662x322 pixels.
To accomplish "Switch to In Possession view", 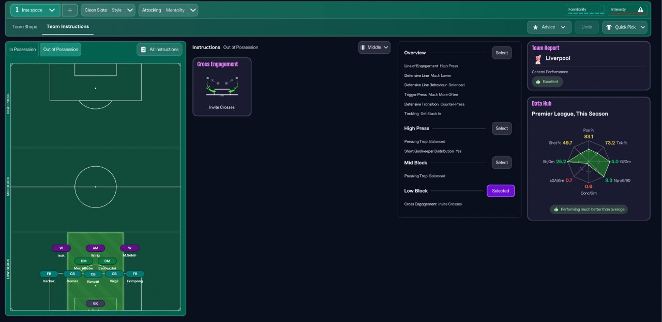I will click(23, 50).
